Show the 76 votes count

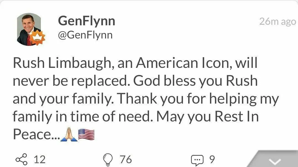(x=126, y=159)
